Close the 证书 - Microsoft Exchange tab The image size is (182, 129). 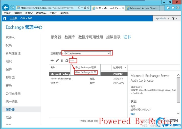pyautogui.click(x=123, y=8)
